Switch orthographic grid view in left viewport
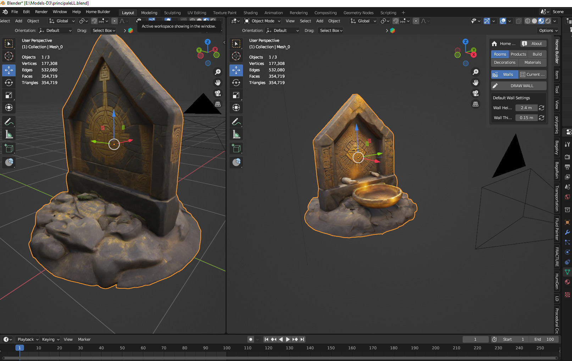The width and height of the screenshot is (572, 361). tap(218, 104)
